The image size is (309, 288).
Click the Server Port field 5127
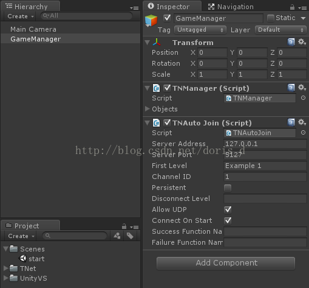[265, 155]
